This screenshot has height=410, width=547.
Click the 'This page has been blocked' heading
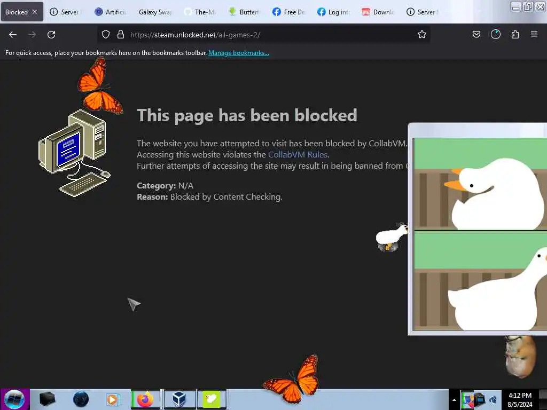(x=247, y=115)
